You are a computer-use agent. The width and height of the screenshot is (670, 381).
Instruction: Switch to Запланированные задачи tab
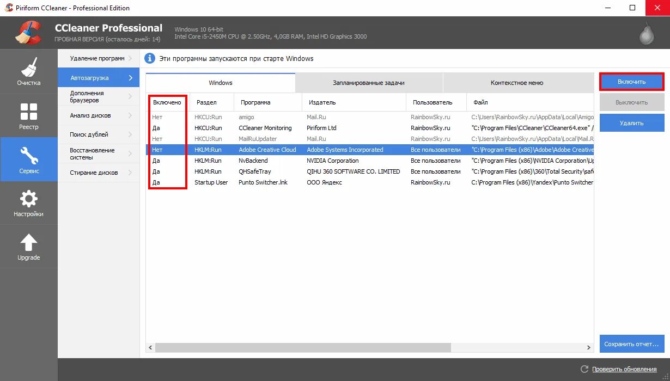coord(369,83)
